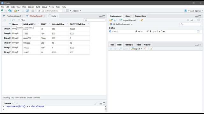Select the data viewer tab
This screenshot has width=204, height=114.
[x=54, y=16]
